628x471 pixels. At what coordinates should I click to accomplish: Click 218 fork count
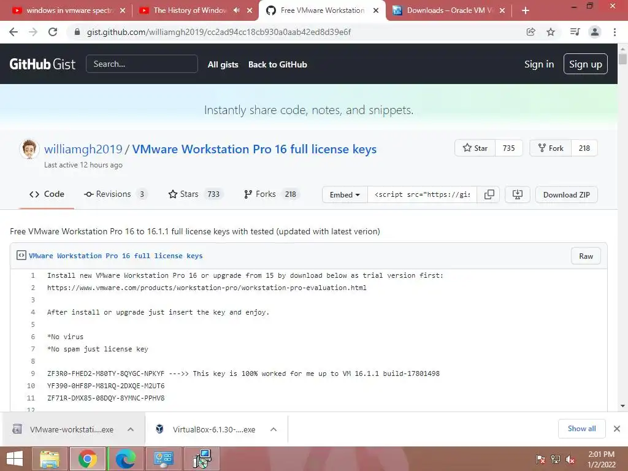[x=584, y=148]
